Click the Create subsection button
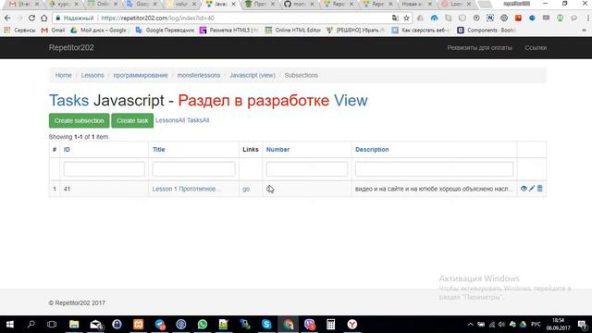The image size is (592, 333). click(x=79, y=121)
